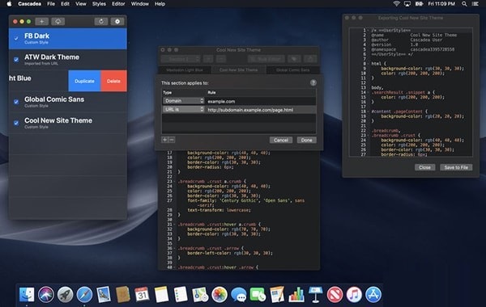Uncheck the Global Comic Sans style

[16, 102]
